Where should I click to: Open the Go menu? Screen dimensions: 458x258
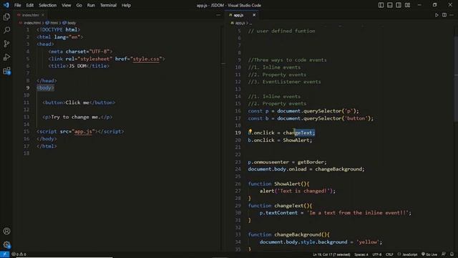[x=79, y=5]
